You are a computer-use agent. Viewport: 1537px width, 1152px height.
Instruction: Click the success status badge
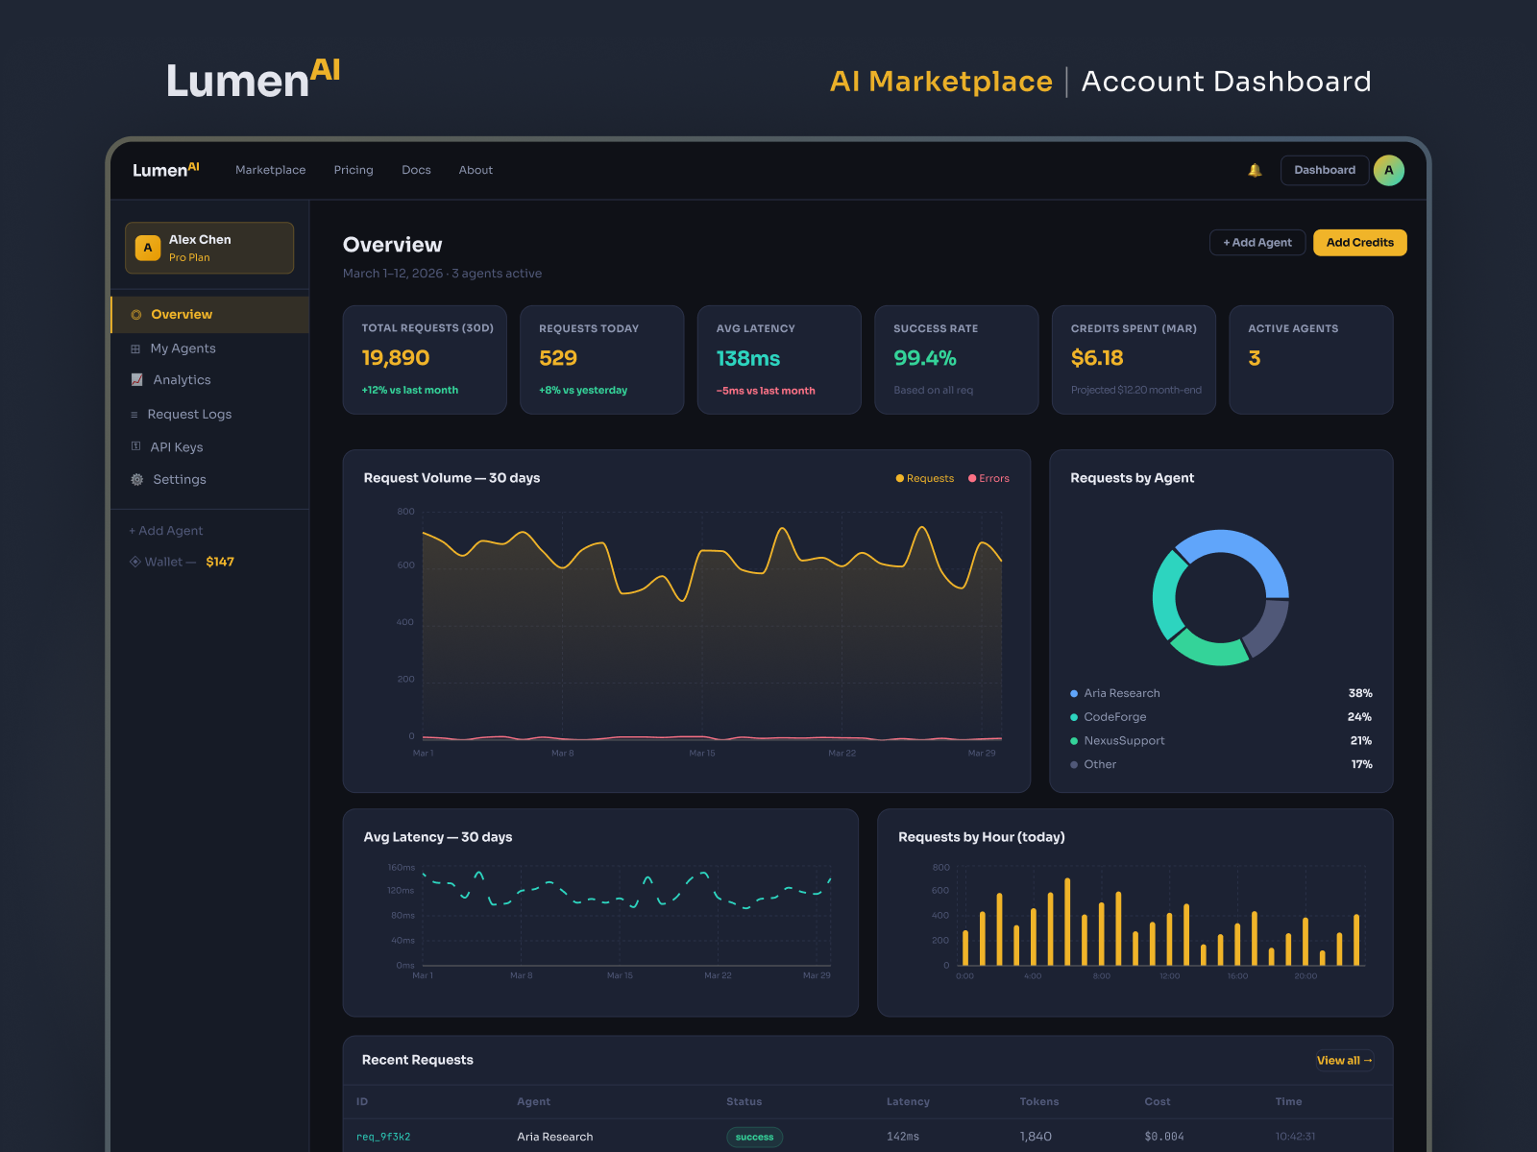[755, 1137]
